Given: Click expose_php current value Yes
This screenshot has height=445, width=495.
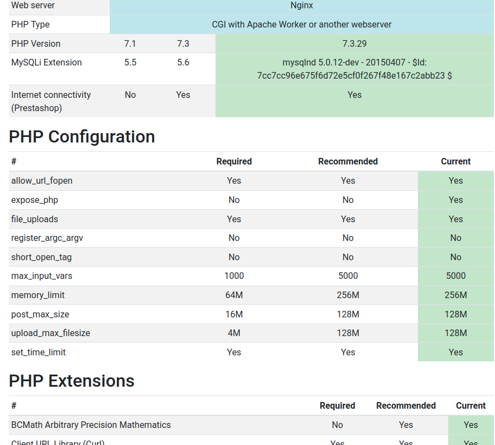Looking at the screenshot, I should 455,200.
